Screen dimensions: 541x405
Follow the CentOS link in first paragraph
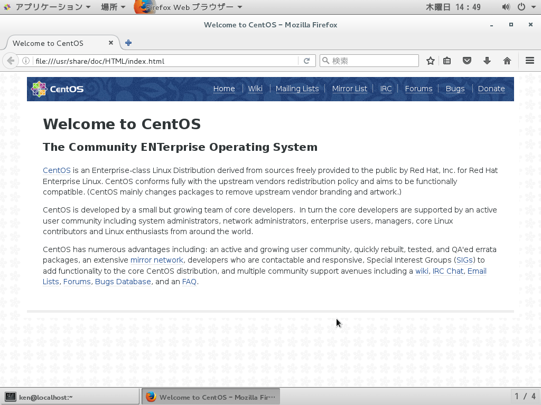coord(57,170)
